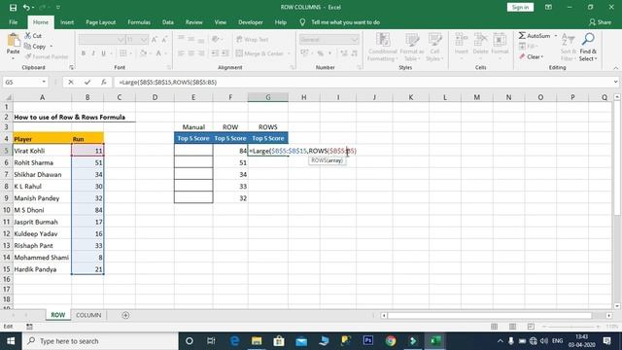Confirm formula with checkmark icon
This screenshot has height=350, width=622.
click(87, 82)
